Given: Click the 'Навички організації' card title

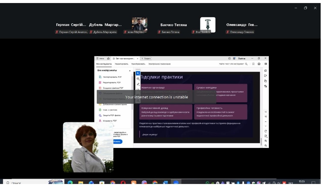Looking at the screenshot, I should pos(153,87).
